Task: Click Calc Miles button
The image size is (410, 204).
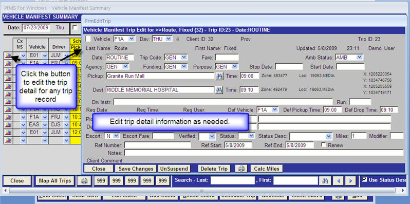Action: click(x=267, y=169)
